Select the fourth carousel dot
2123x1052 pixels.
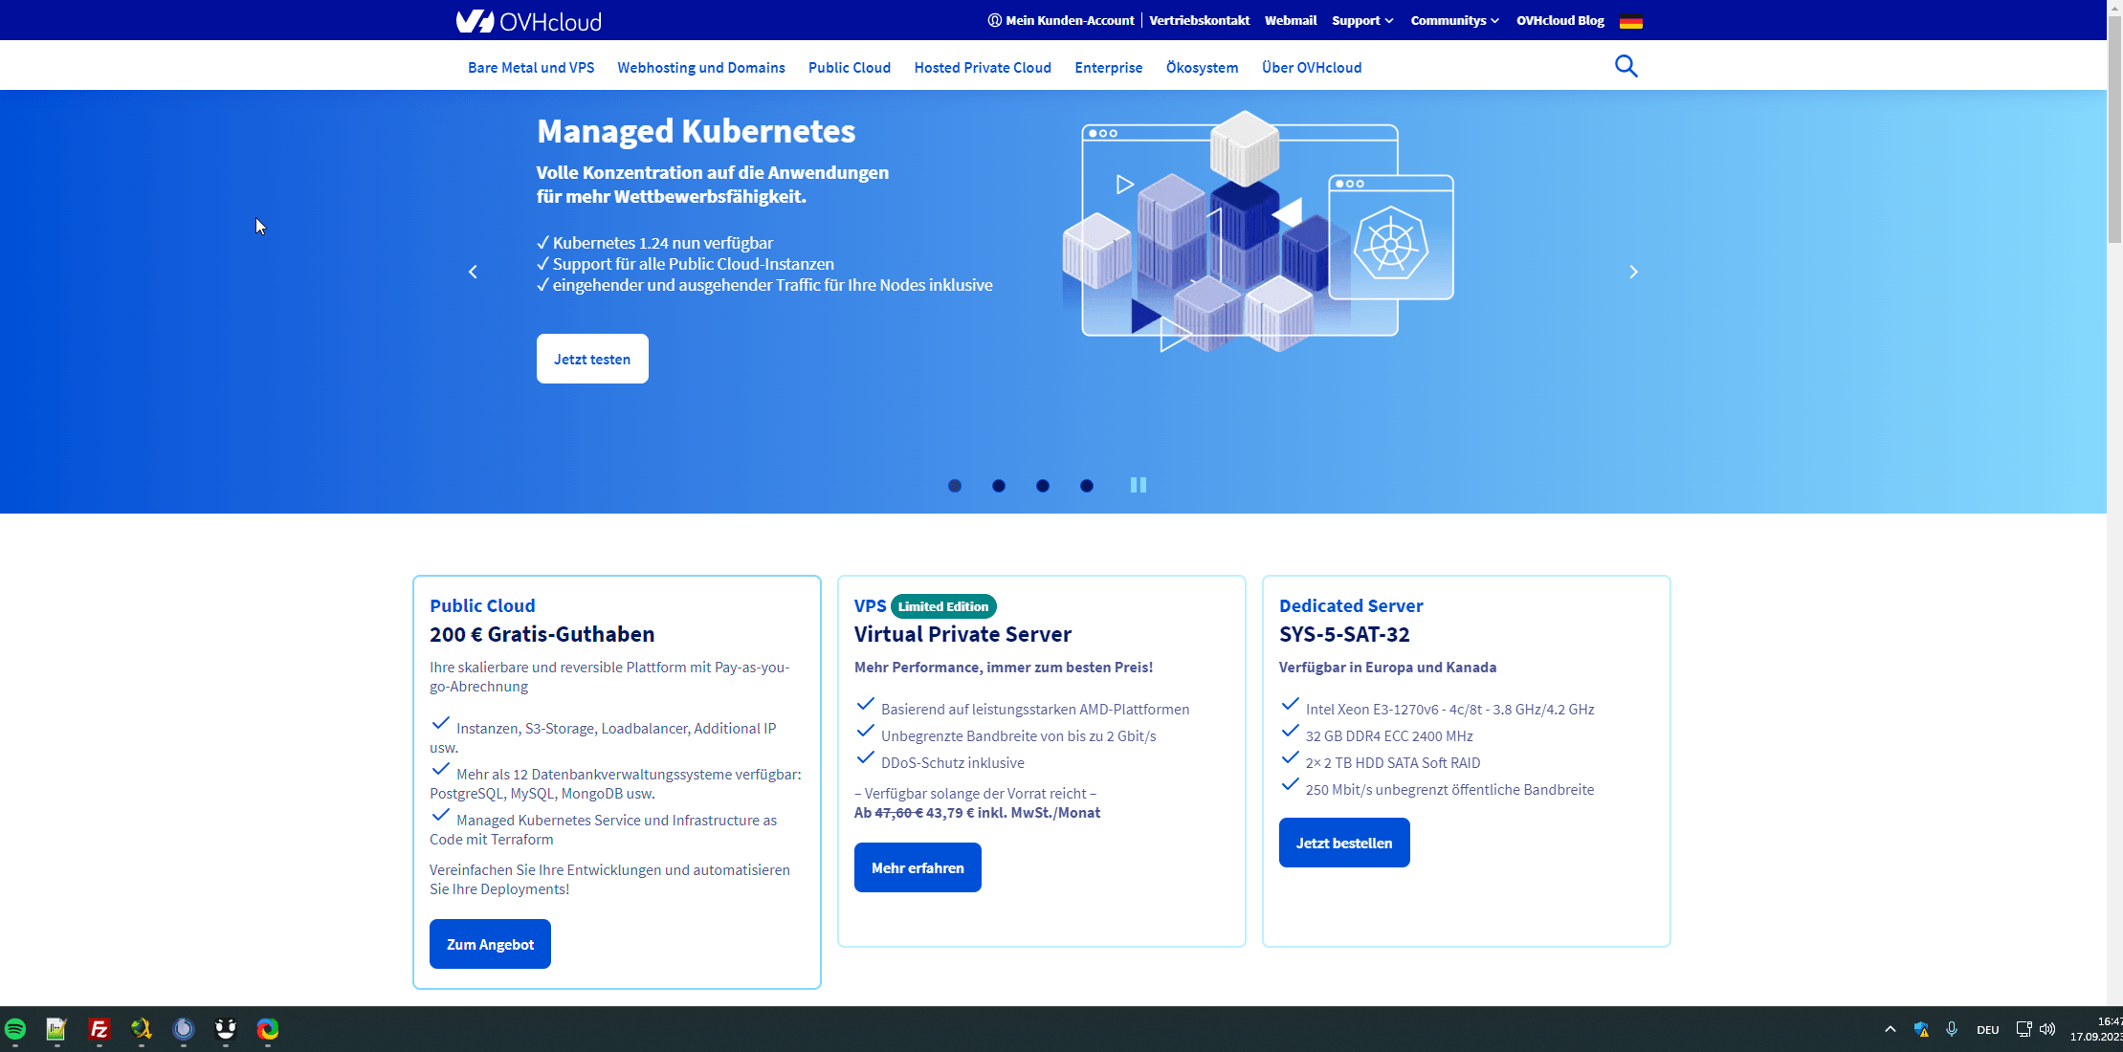pyautogui.click(x=1086, y=486)
